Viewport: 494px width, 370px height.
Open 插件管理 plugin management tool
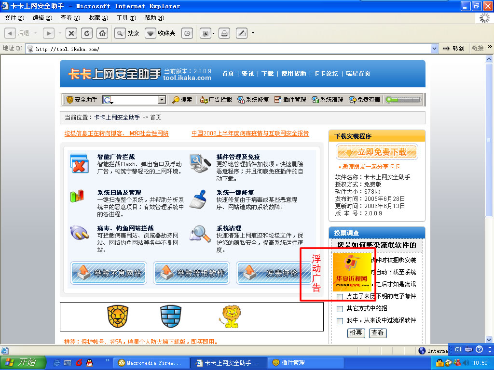[290, 100]
